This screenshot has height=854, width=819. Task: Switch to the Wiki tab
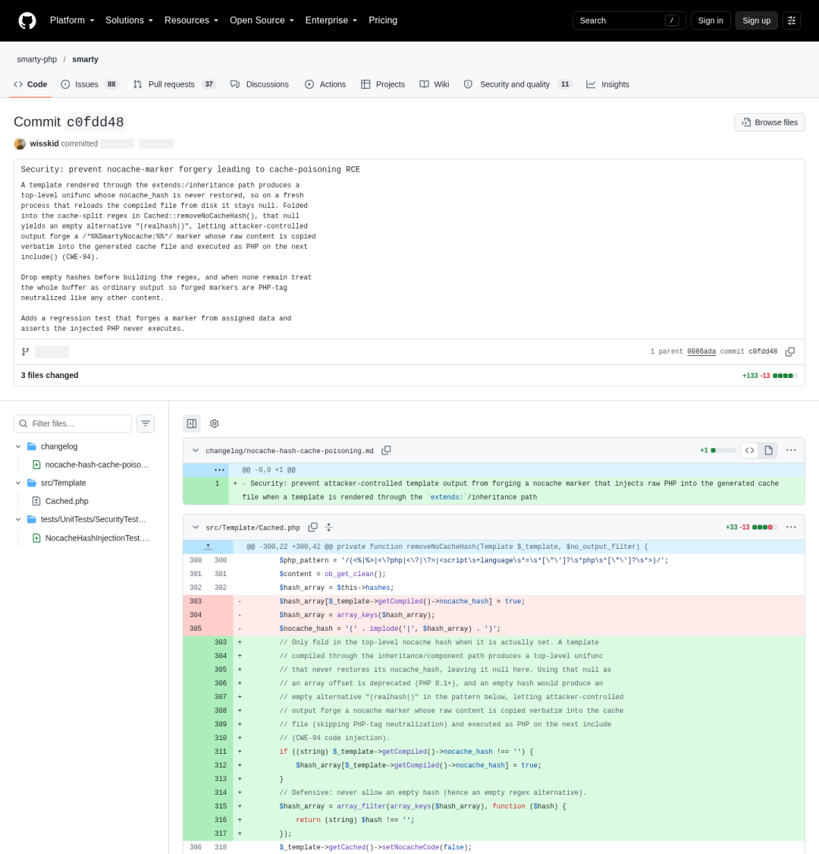(x=435, y=84)
